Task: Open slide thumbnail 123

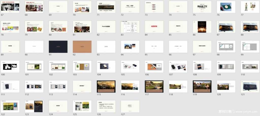Action: [x=34, y=106]
